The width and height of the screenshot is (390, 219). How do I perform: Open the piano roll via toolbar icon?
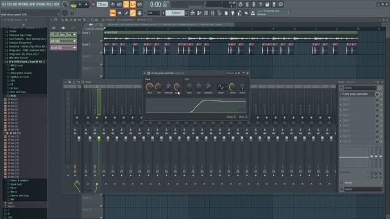199,13
